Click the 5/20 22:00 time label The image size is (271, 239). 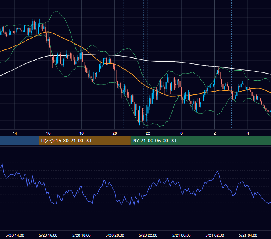pyautogui.click(x=148, y=235)
